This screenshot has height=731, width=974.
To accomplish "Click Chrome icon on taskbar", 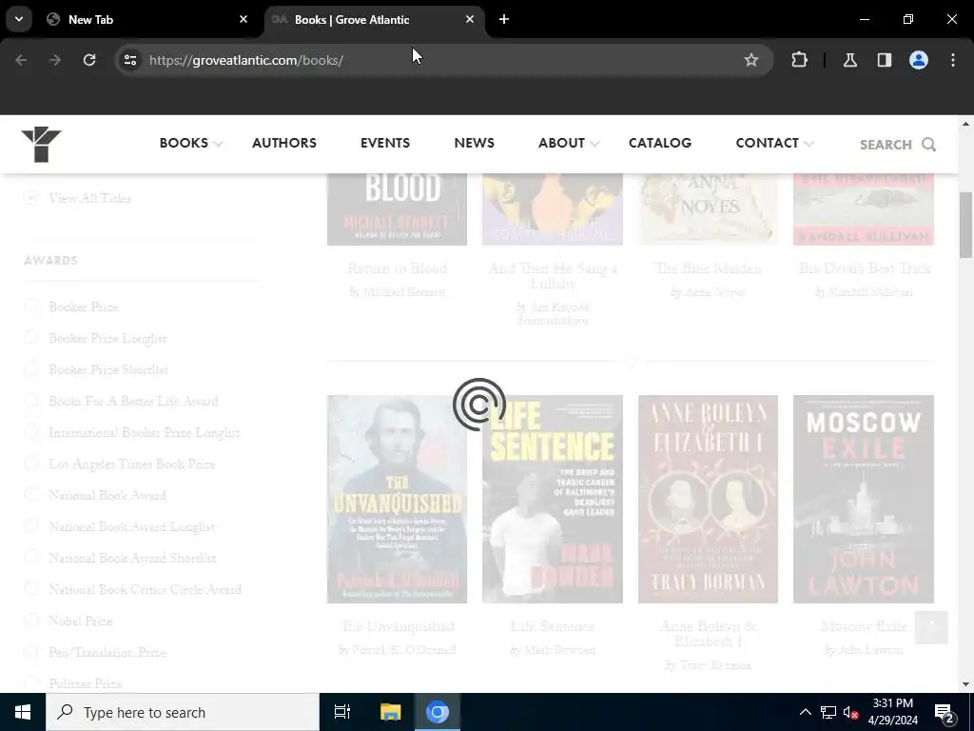I will click(x=438, y=712).
